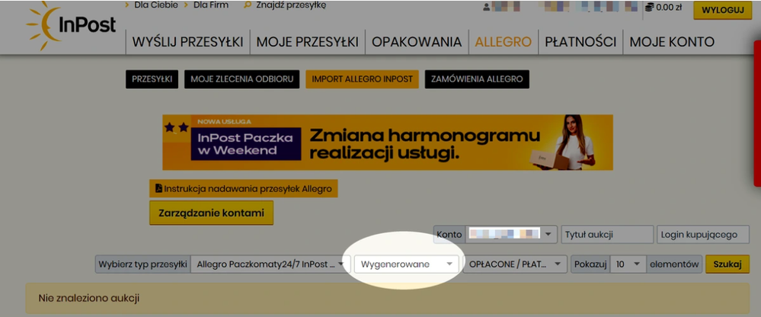
Task: Click the elementów label
Action: pyautogui.click(x=674, y=264)
